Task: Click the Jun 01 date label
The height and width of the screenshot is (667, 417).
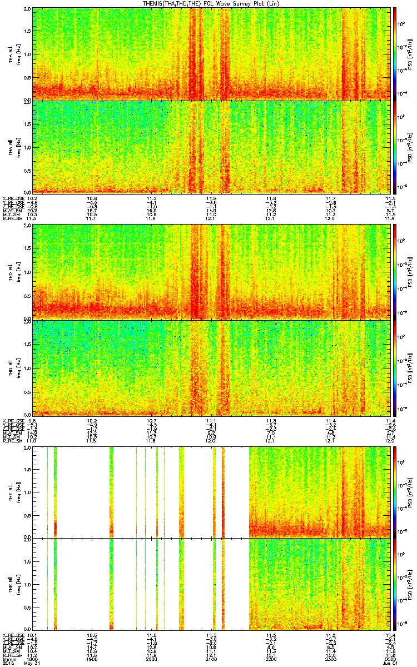Action: point(389,663)
